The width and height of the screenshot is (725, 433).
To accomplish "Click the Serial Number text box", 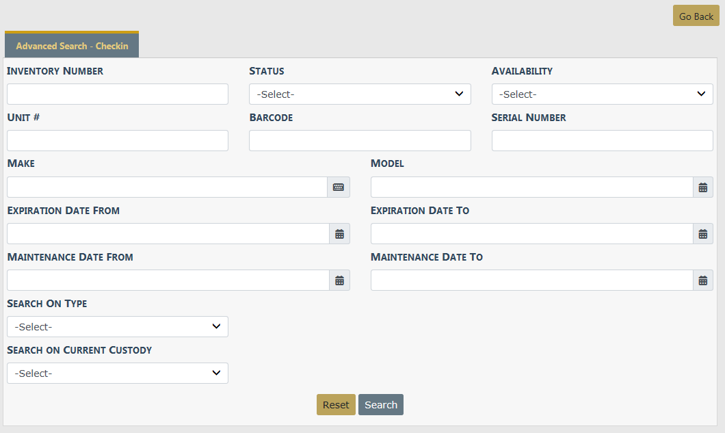I will point(602,141).
